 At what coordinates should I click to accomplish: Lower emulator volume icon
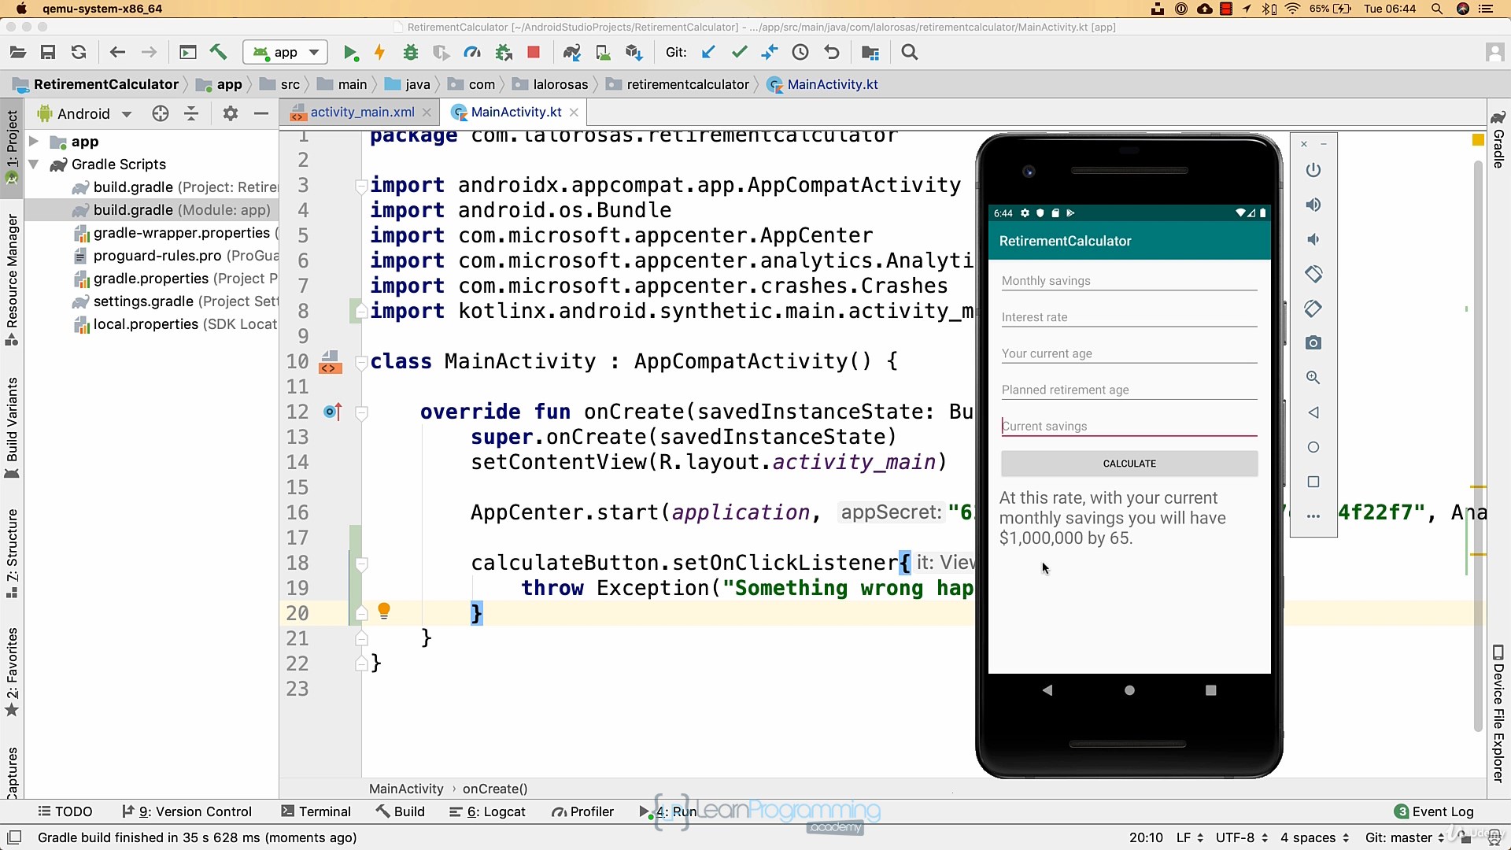coord(1313,239)
